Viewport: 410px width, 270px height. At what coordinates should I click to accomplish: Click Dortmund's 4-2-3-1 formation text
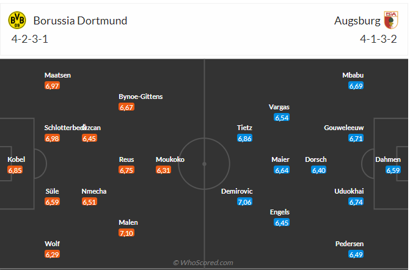click(31, 40)
